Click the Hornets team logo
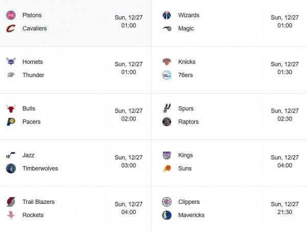 (x=11, y=62)
